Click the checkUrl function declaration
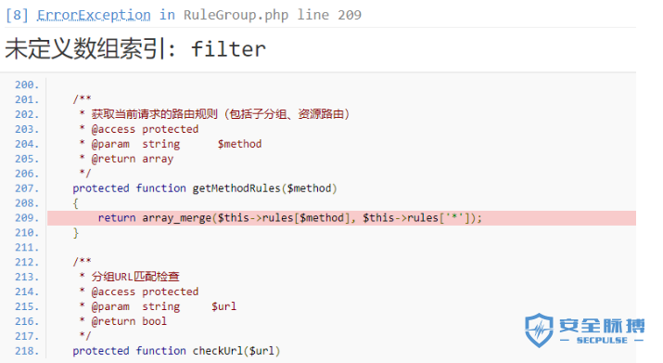Image resolution: width=663 pixels, height=363 pixels. coord(176,351)
